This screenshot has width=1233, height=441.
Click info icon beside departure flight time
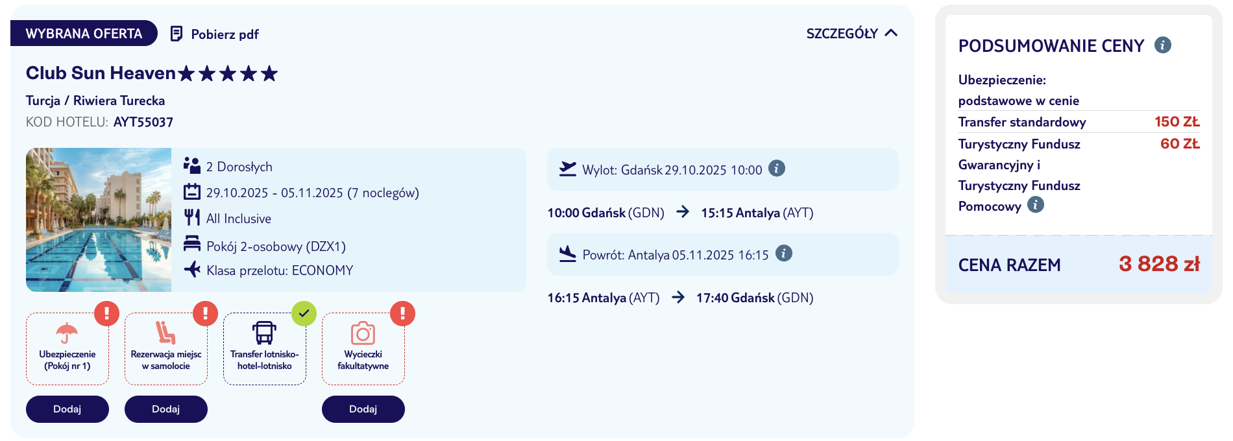777,169
